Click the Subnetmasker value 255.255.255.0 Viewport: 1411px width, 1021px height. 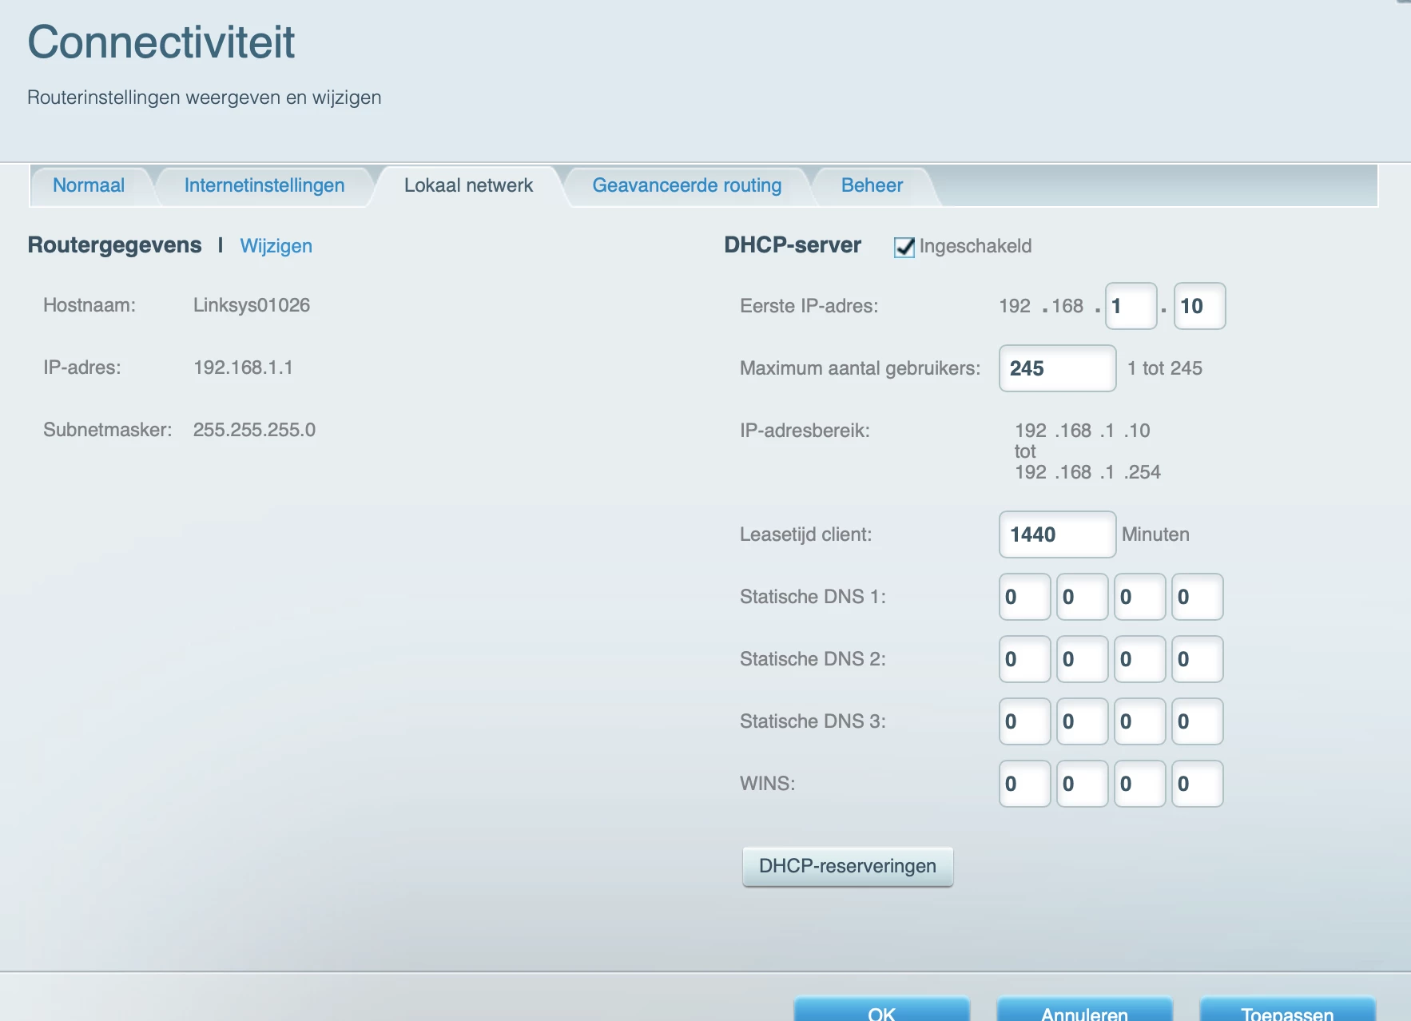click(254, 430)
